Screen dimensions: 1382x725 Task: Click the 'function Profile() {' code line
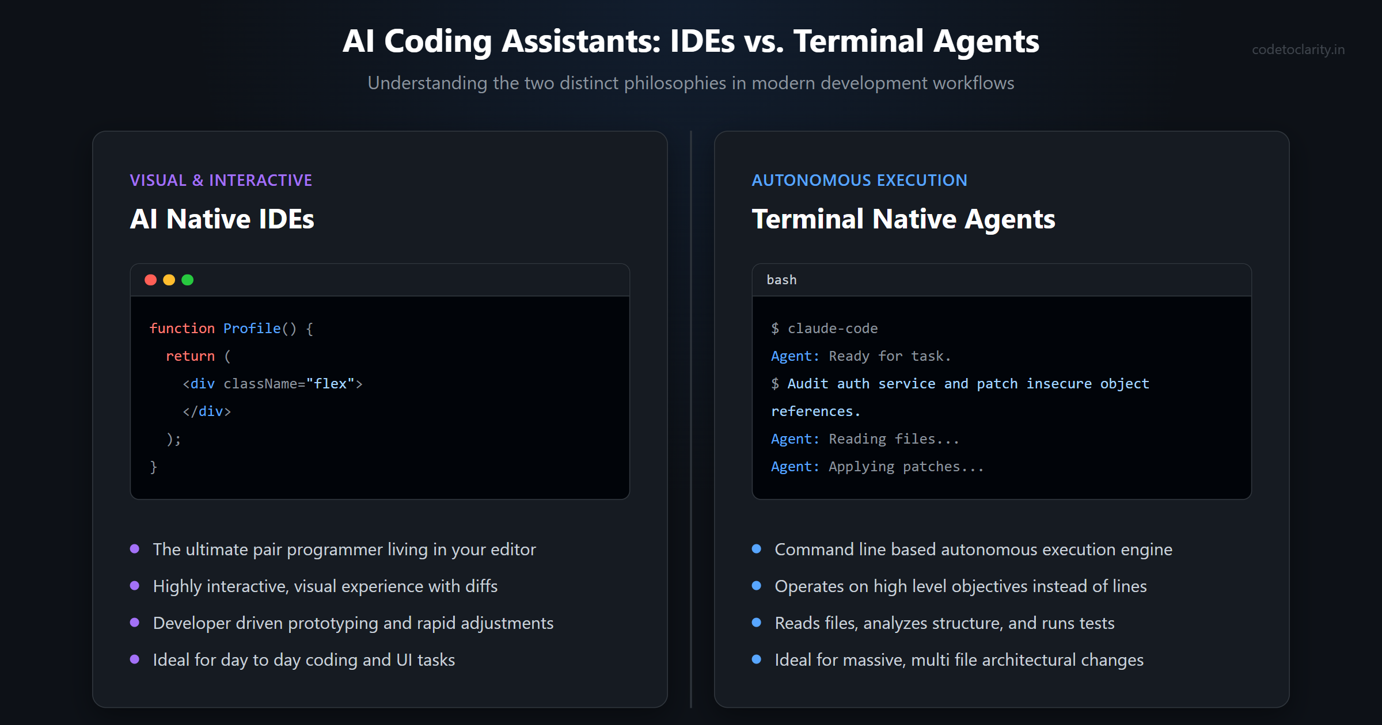click(231, 329)
